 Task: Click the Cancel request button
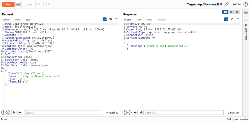pyautogui.click(x=28, y=5)
